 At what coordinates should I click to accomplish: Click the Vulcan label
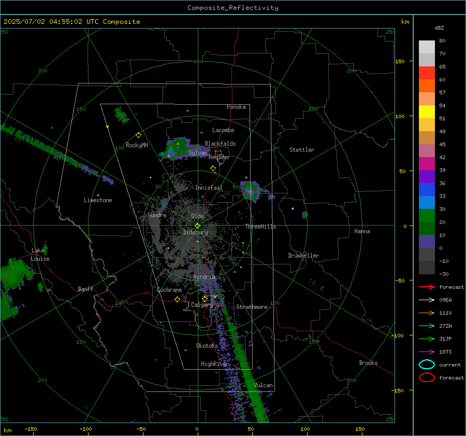[x=264, y=385]
